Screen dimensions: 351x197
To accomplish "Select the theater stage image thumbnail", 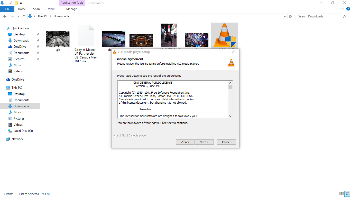I will tap(141, 41).
